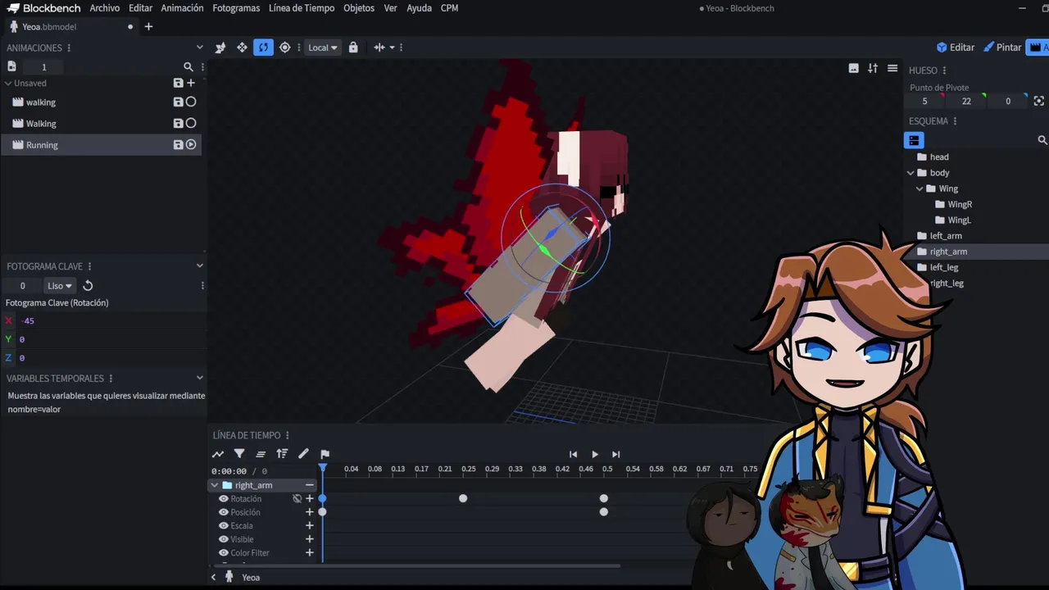
Task: Save all animations in Unsaved group
Action: click(x=178, y=83)
